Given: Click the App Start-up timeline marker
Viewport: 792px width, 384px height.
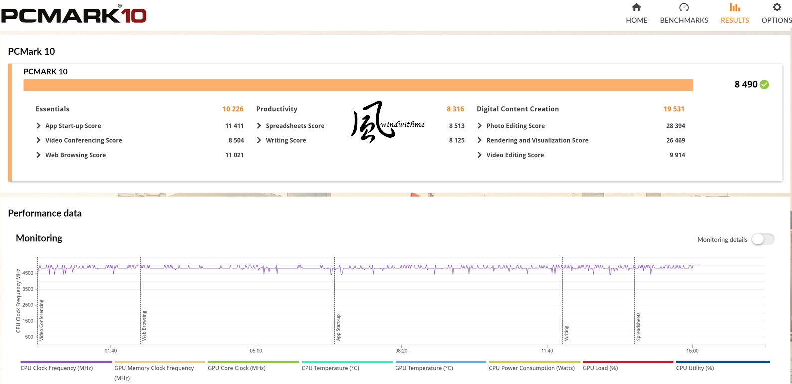Looking at the screenshot, I should [338, 327].
